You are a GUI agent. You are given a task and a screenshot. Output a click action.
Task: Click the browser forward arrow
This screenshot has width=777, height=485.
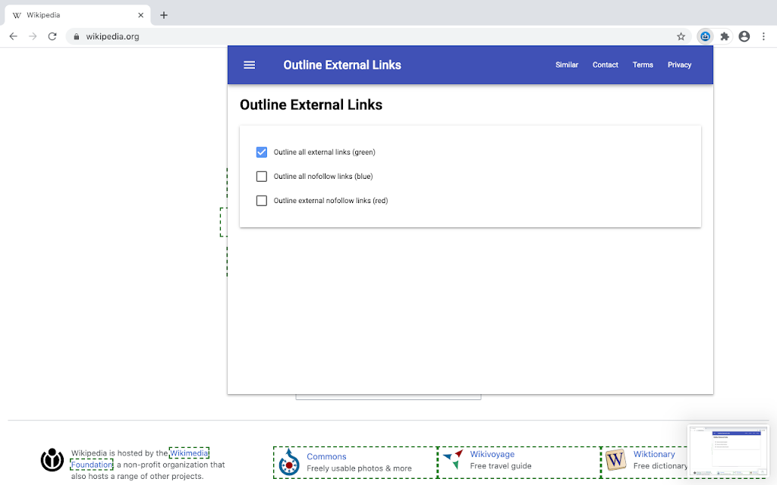click(x=33, y=36)
